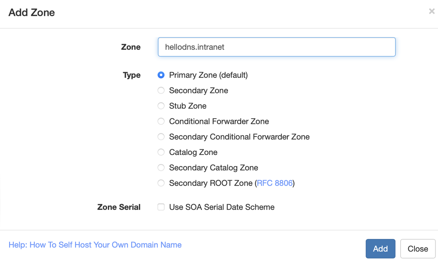Click the bold Zone Serial label
The width and height of the screenshot is (438, 263).
(119, 207)
